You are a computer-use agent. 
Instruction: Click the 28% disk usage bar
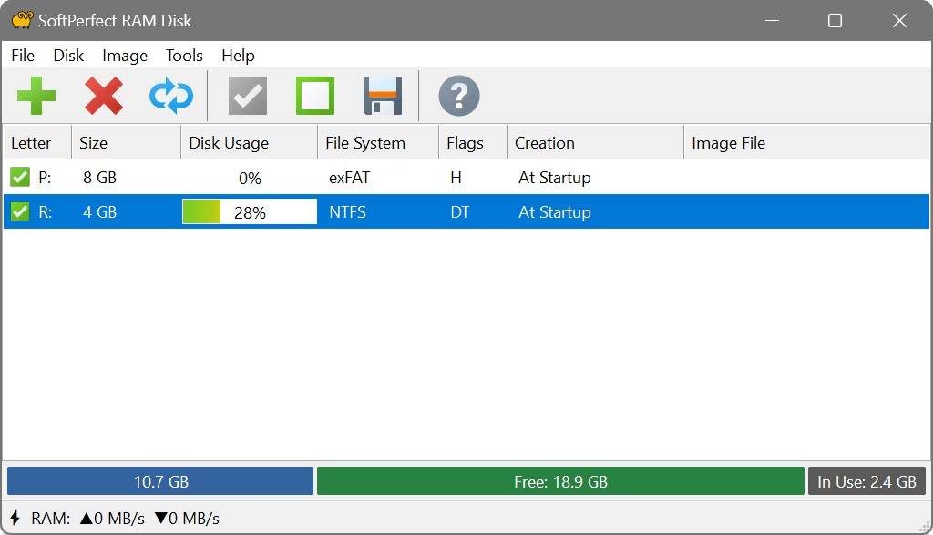tap(249, 212)
